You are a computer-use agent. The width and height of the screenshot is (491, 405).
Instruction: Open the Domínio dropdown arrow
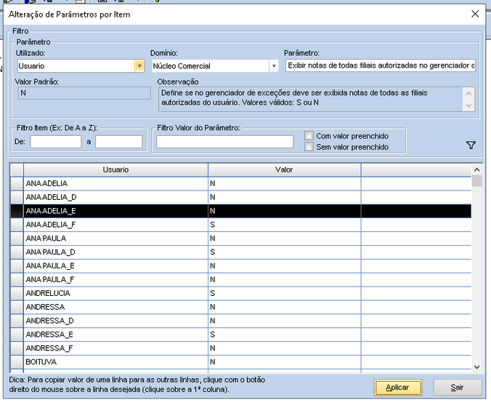click(274, 66)
